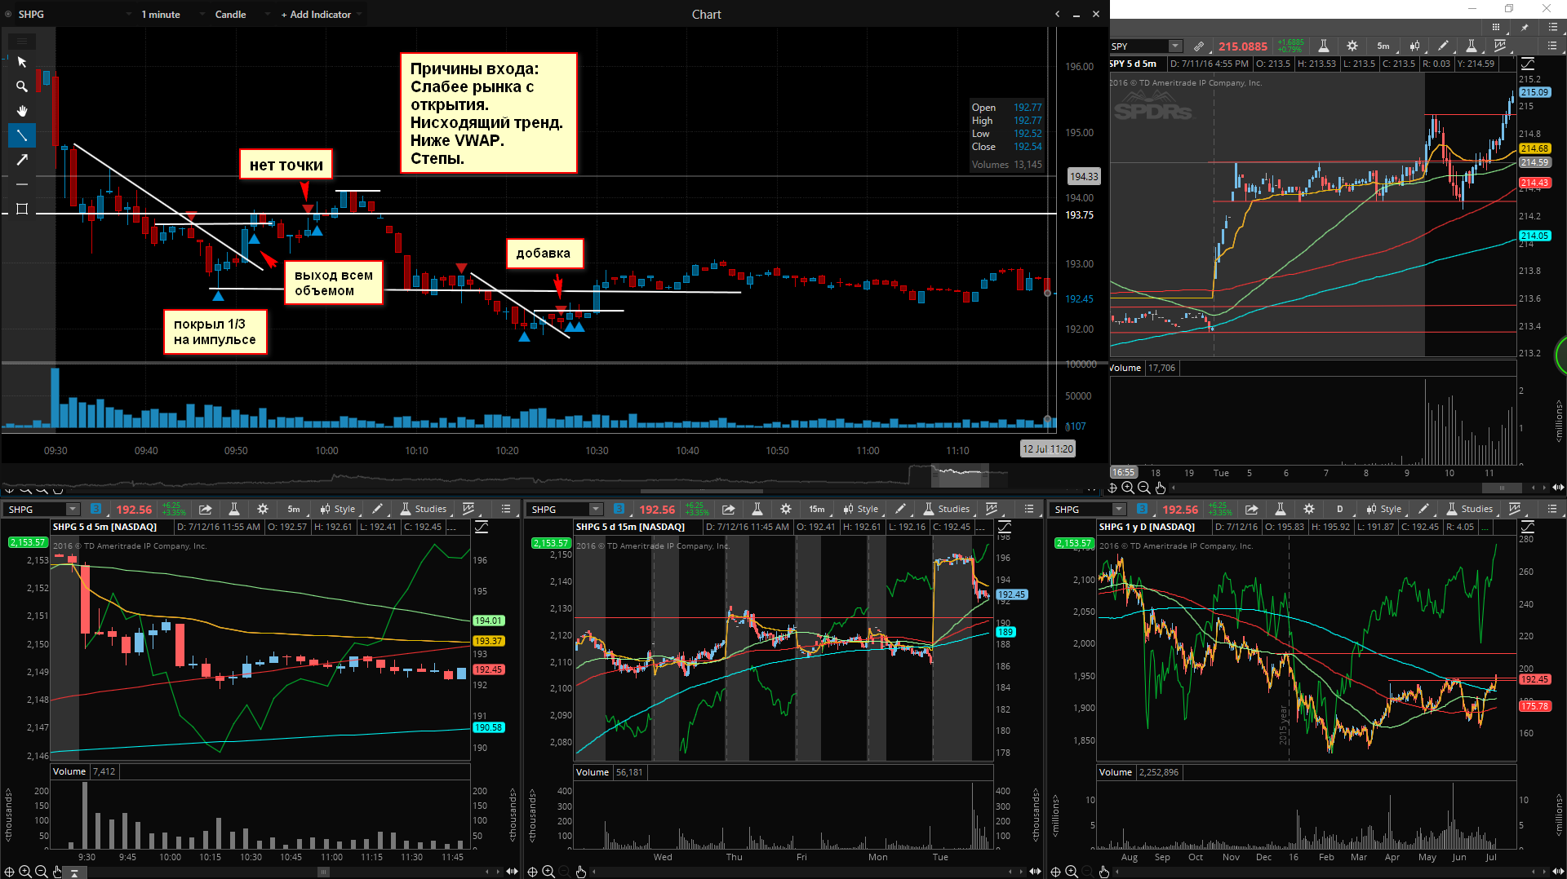Open chart settings gear on SPY chart

(x=1352, y=46)
